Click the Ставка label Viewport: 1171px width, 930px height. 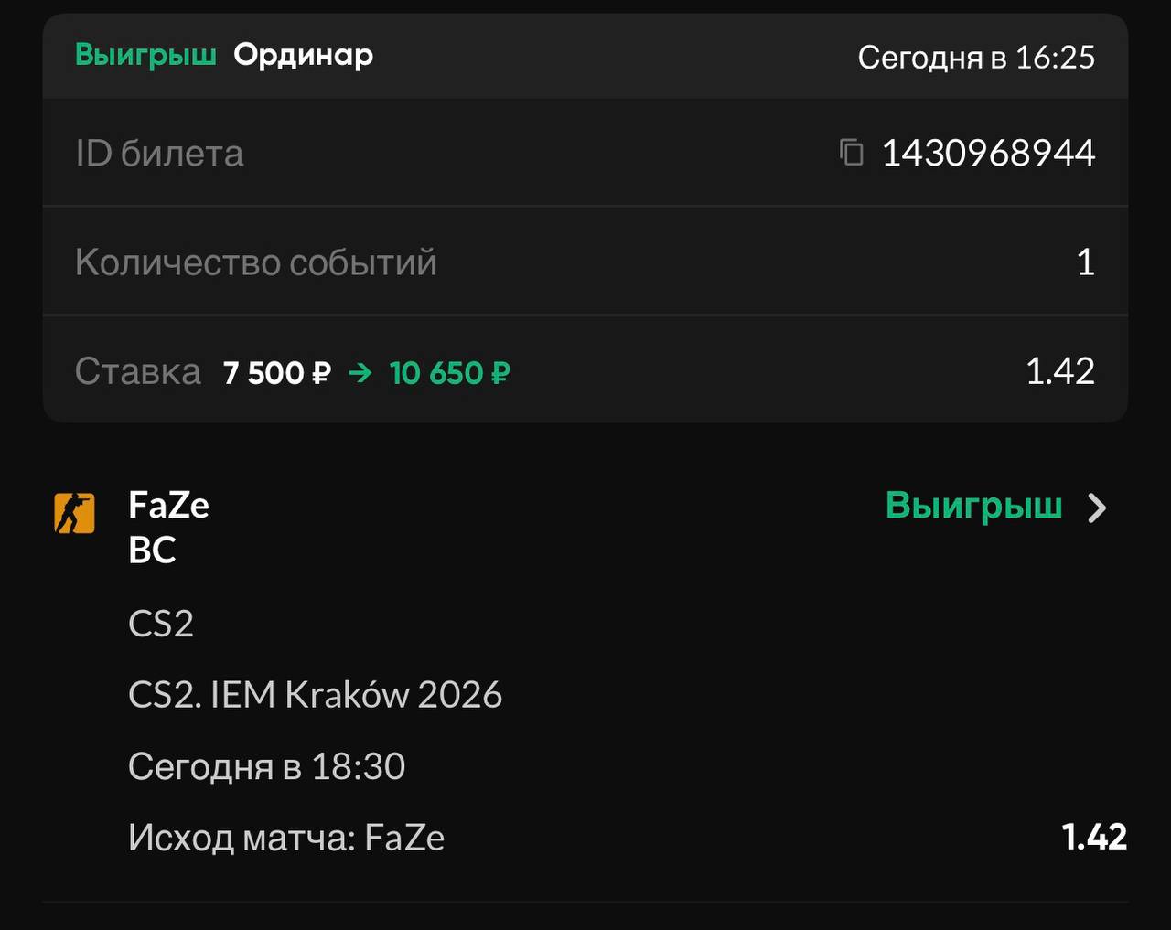(x=137, y=371)
